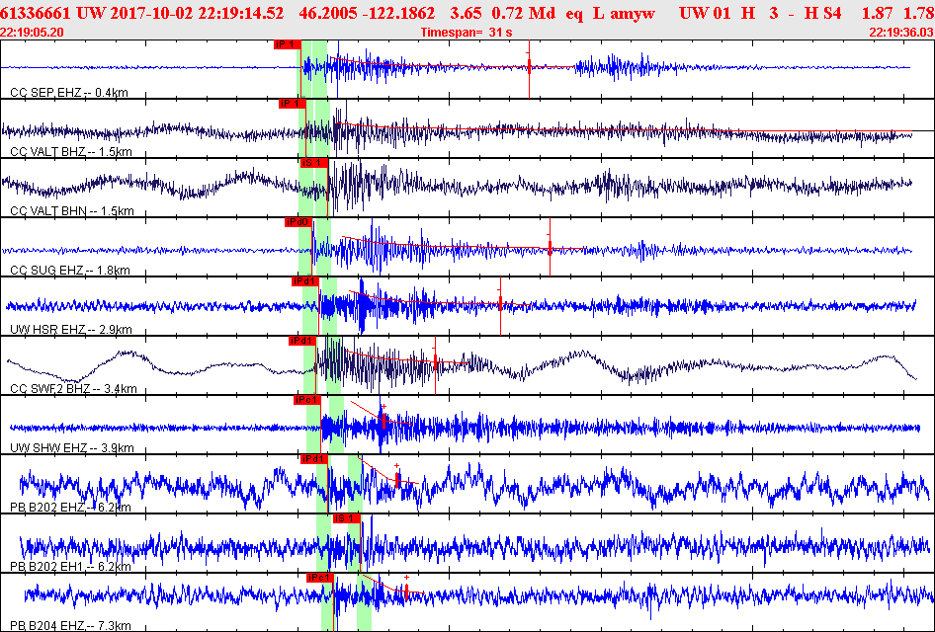
Task: Select the iPc1 pick flag on B204 EHZ
Action: [320, 578]
